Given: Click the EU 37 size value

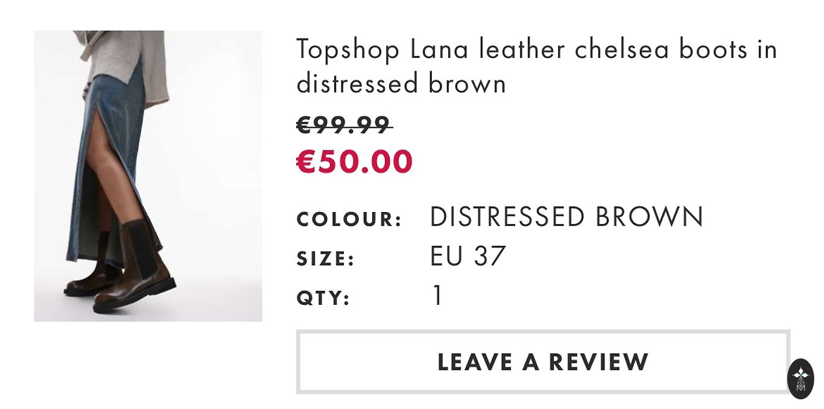Looking at the screenshot, I should point(467,257).
